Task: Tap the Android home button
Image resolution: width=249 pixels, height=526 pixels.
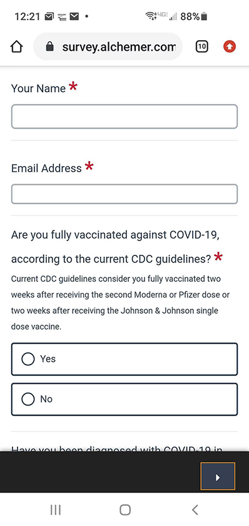Action: tap(125, 510)
